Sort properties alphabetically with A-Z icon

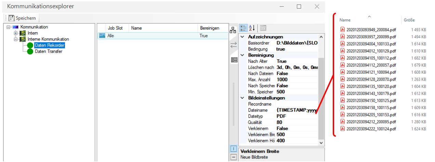pyautogui.click(x=252, y=28)
